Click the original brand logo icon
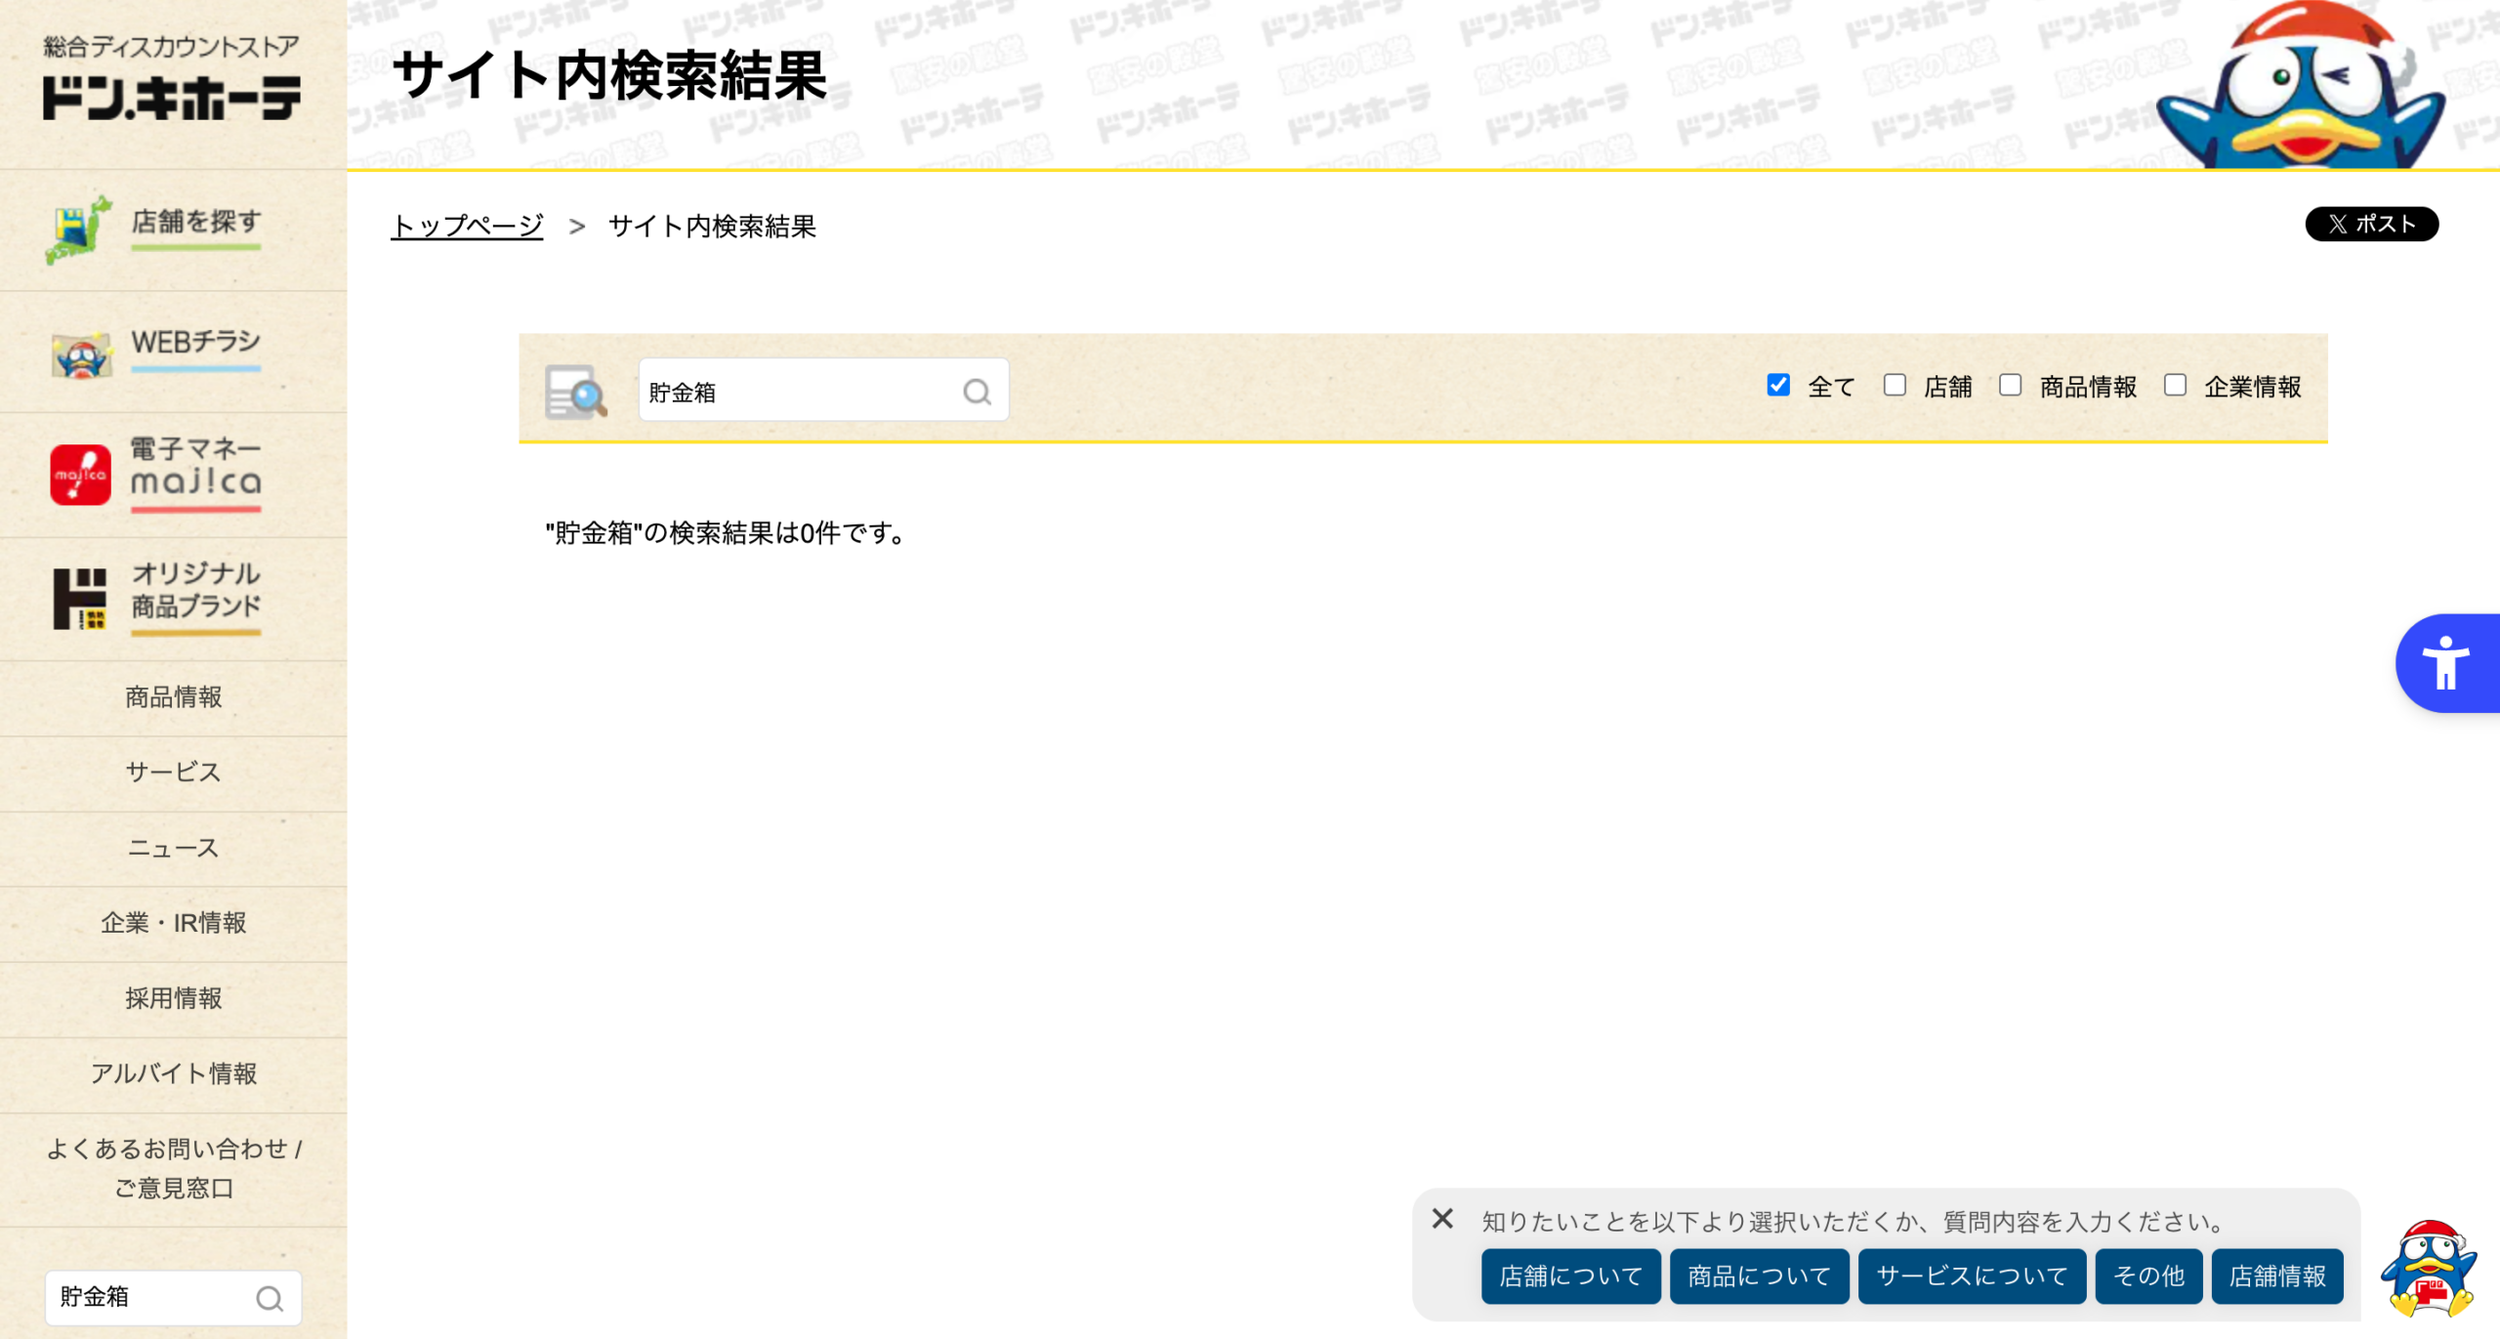 (79, 599)
